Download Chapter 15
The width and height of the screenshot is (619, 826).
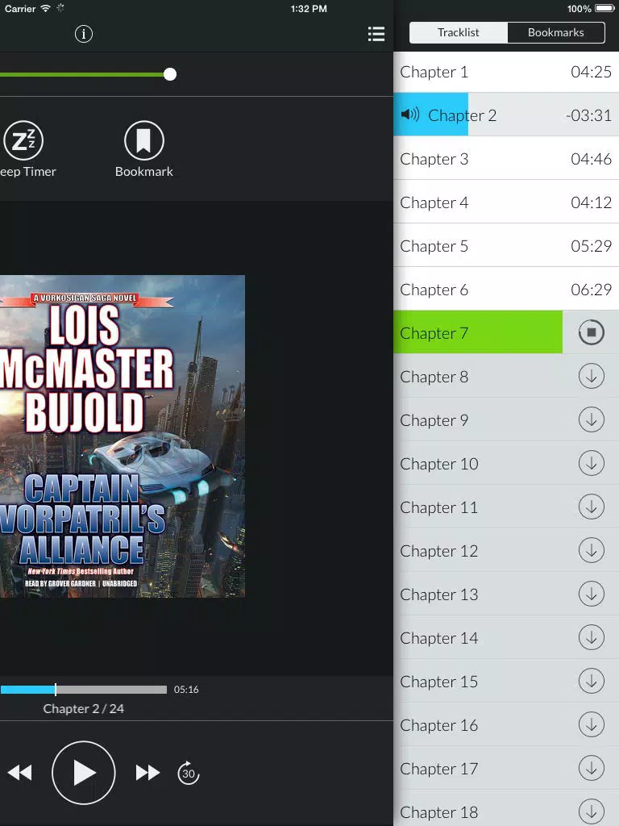591,681
